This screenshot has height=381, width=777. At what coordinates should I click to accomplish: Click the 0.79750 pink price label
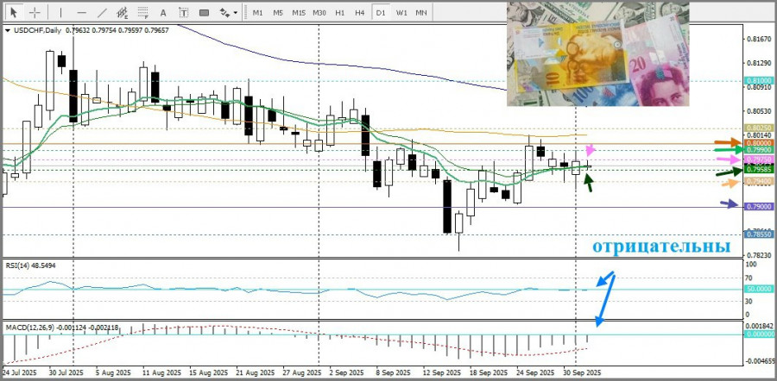(759, 159)
